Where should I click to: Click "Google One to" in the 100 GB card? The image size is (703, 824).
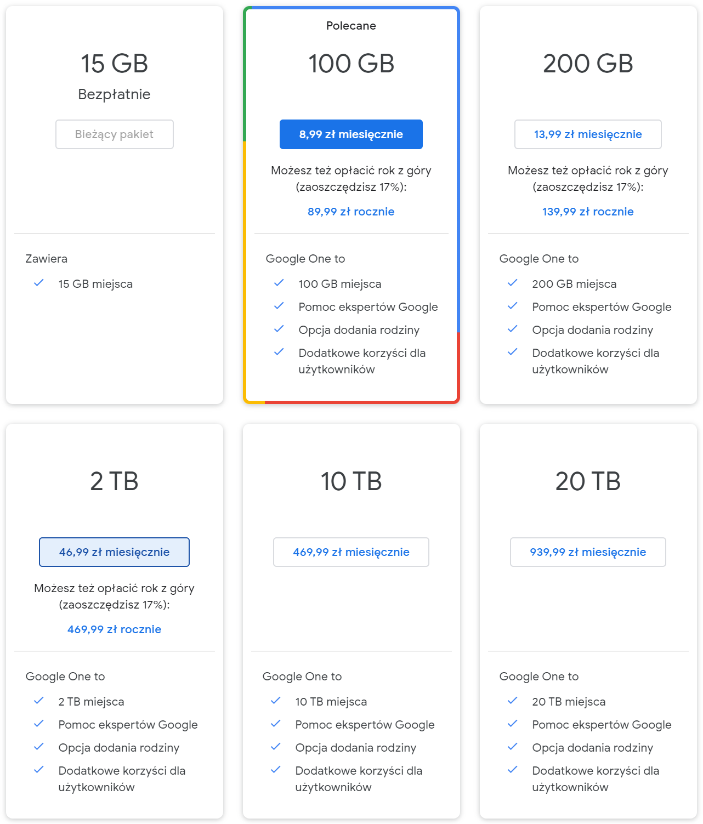(x=305, y=259)
